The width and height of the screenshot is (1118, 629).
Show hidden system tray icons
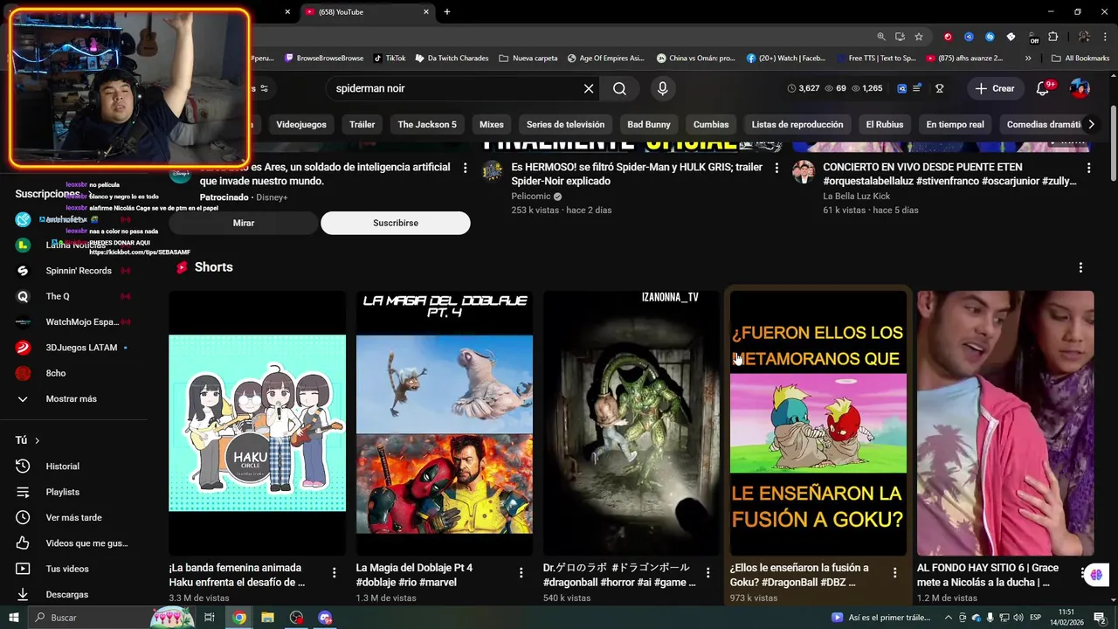pyautogui.click(x=949, y=618)
